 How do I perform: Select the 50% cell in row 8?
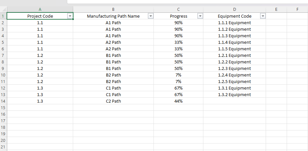click(x=178, y=62)
